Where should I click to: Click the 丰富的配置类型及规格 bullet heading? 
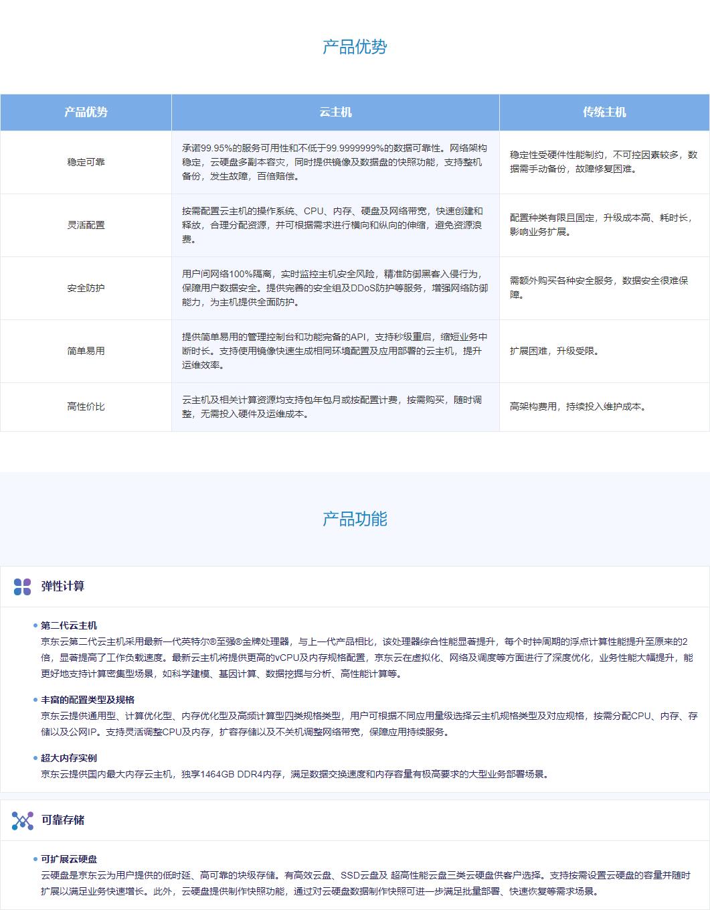88,700
